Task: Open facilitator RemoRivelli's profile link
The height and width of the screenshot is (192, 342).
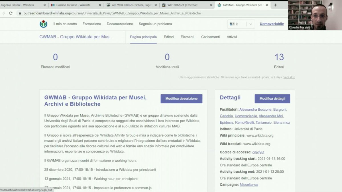Action: coord(245,123)
